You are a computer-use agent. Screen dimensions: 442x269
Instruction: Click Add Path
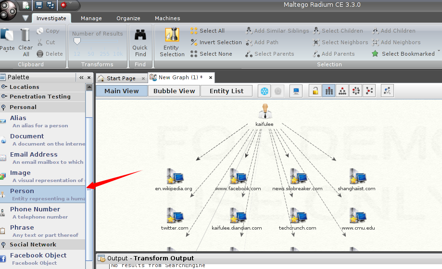pos(262,42)
